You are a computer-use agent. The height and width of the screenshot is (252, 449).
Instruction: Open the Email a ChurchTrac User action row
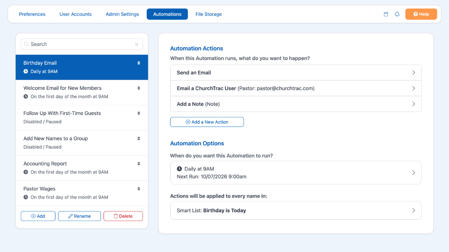pyautogui.click(x=296, y=88)
